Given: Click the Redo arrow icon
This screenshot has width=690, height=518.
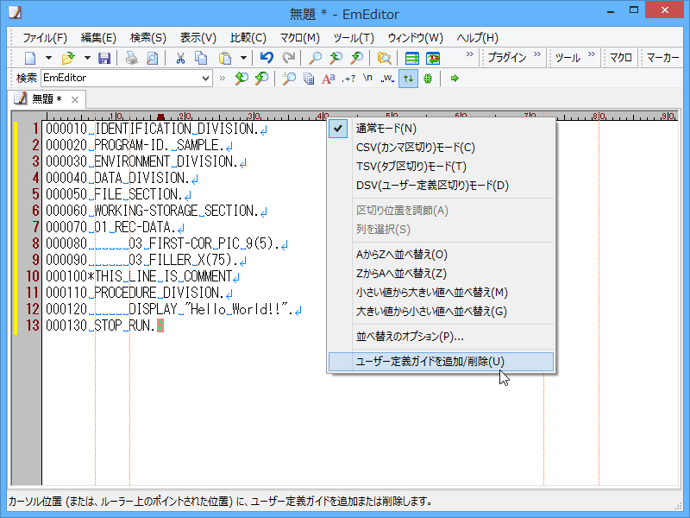Looking at the screenshot, I should 288,58.
